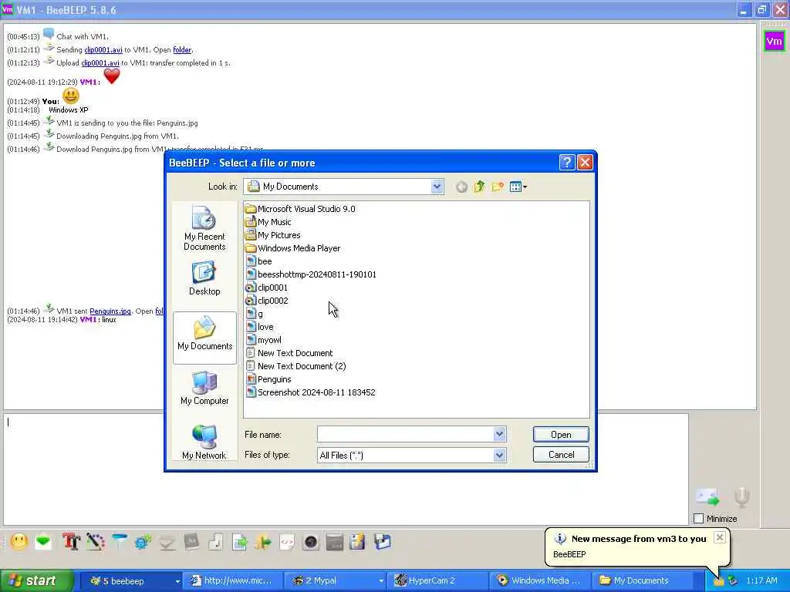
Task: Select My Computer in places bar
Action: pyautogui.click(x=204, y=388)
